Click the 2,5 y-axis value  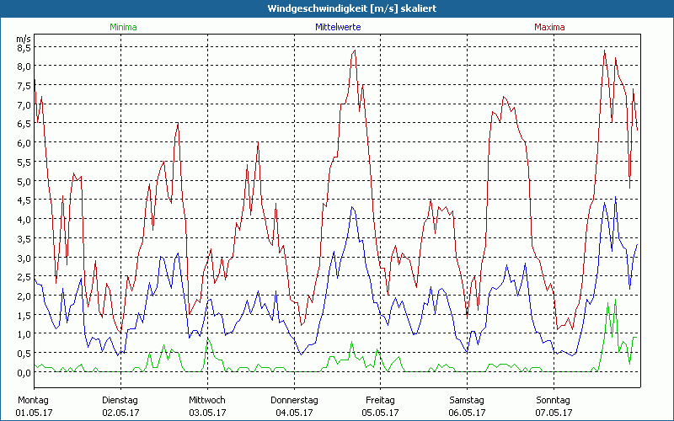tap(24, 278)
